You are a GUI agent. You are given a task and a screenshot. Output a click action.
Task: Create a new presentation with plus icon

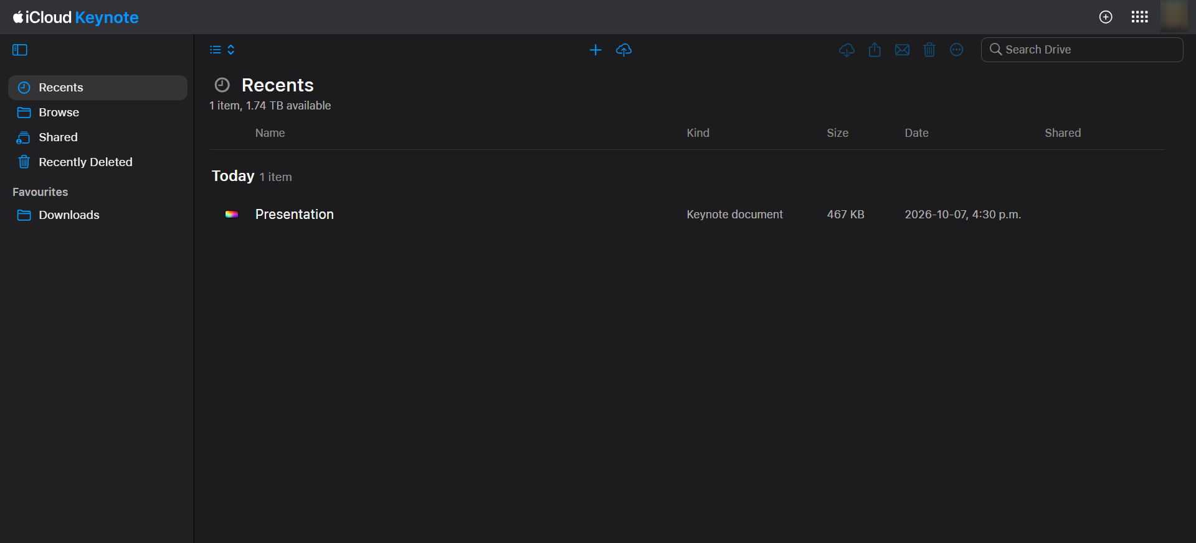596,50
